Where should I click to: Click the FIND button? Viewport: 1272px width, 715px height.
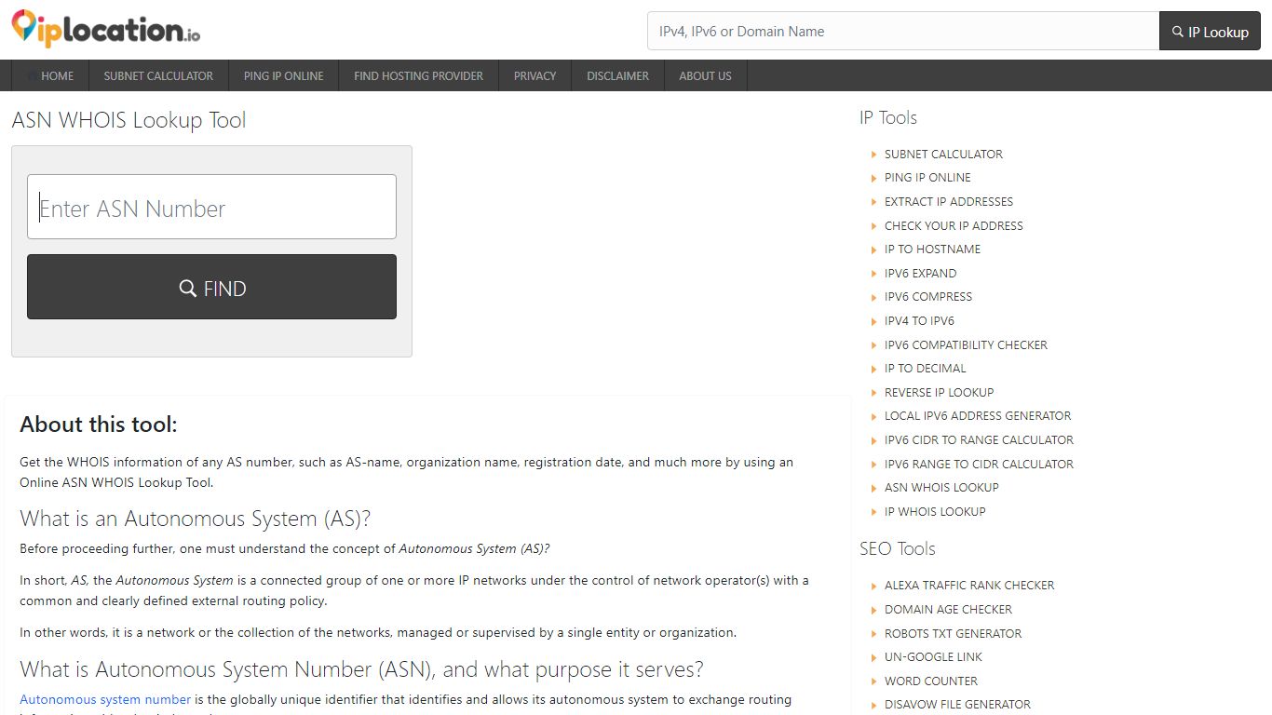pyautogui.click(x=211, y=287)
